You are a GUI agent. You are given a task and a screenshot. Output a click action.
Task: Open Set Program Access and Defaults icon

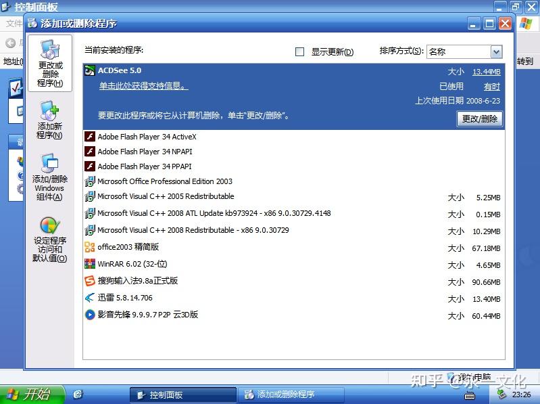[49, 225]
